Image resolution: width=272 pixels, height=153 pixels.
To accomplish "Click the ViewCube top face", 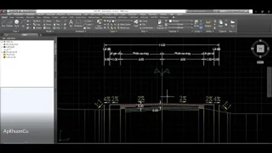I will (260, 49).
